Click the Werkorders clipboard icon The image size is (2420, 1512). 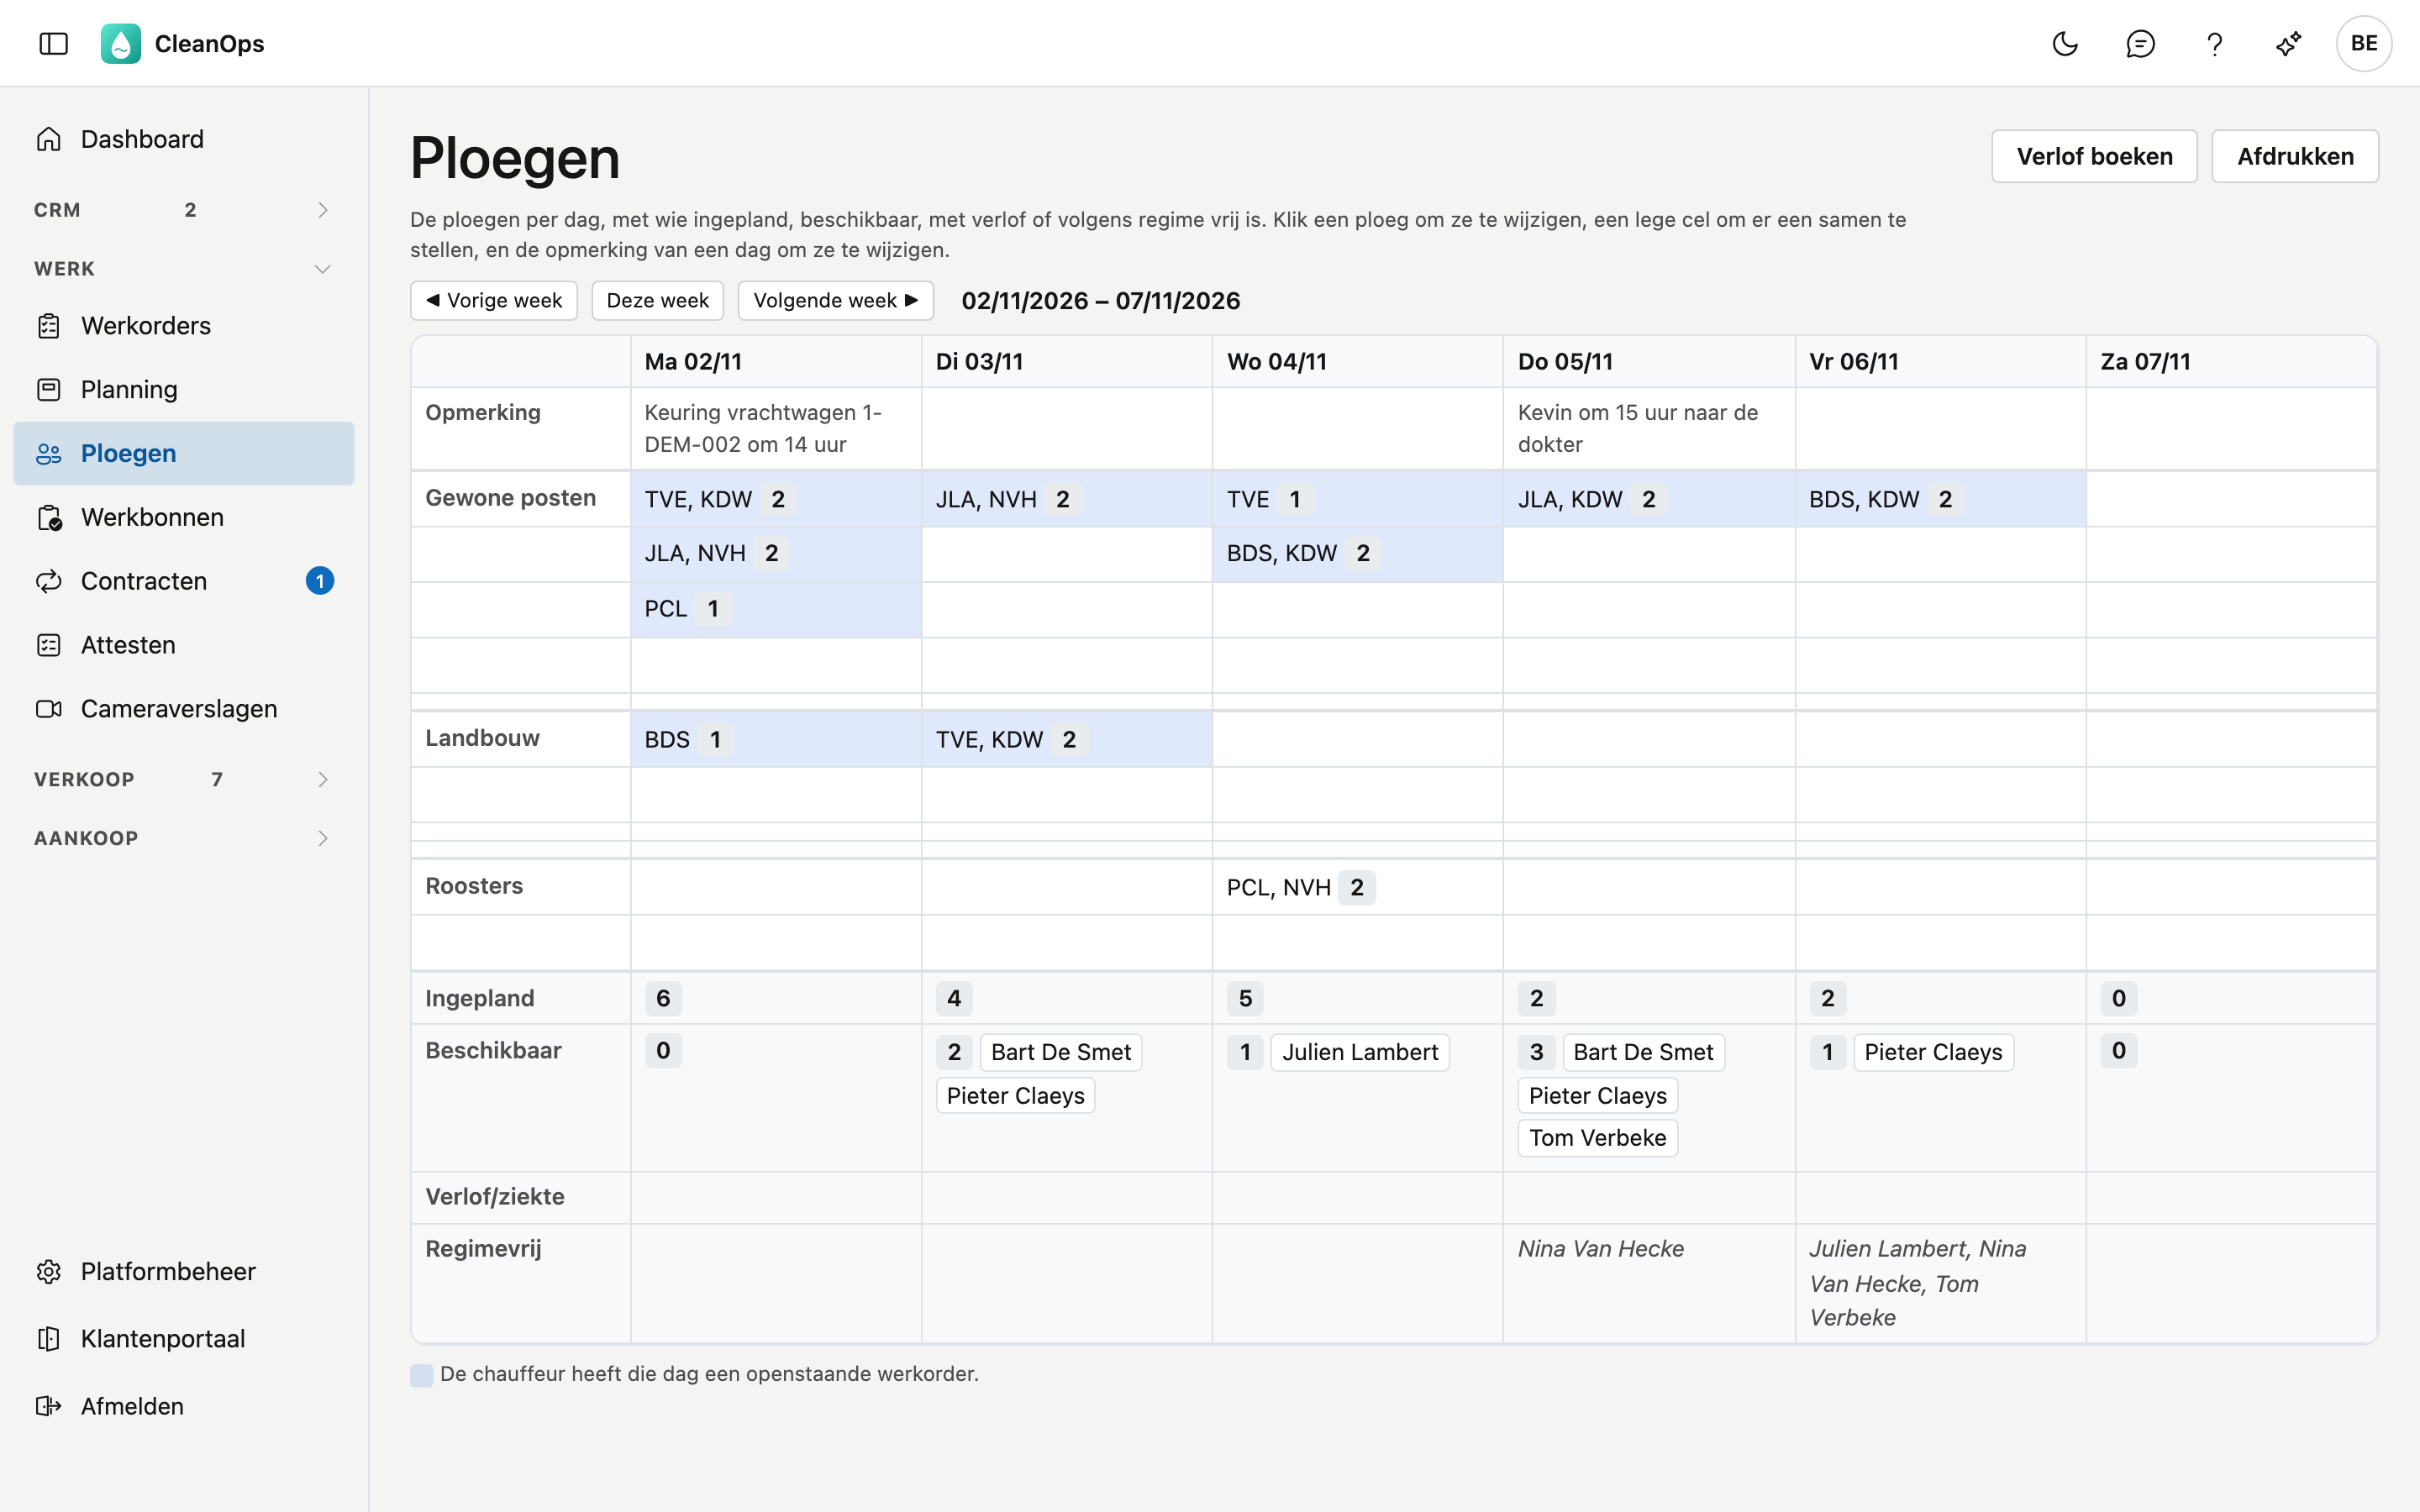[x=49, y=326]
